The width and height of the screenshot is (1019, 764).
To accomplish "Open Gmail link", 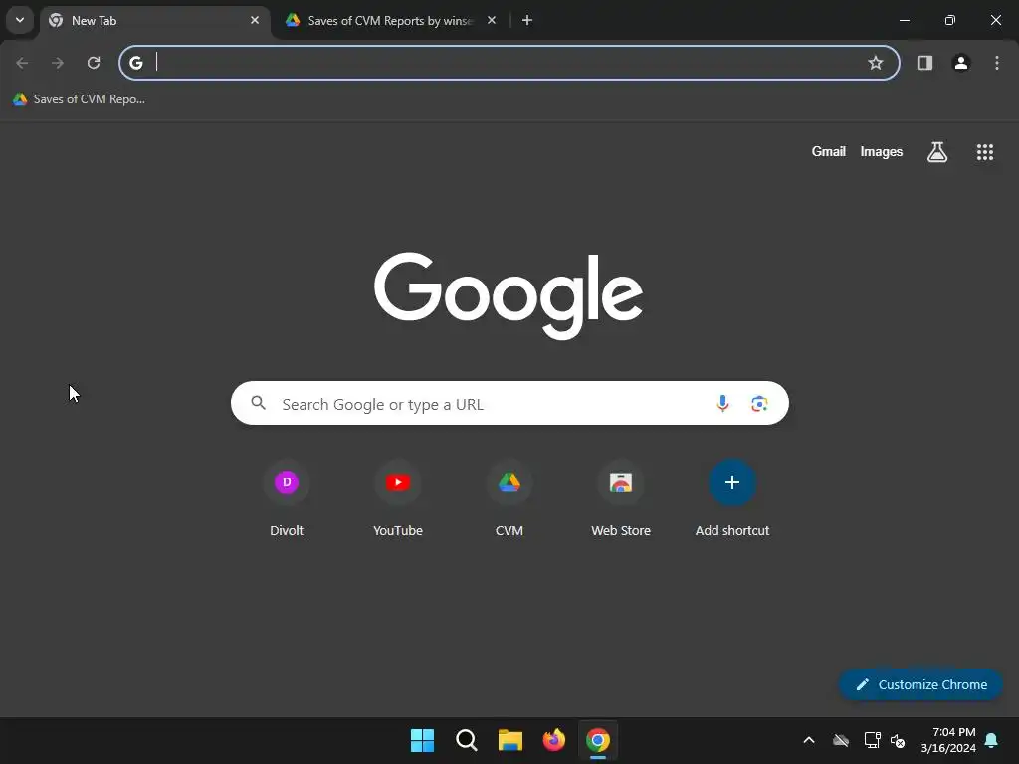I will pos(829,151).
